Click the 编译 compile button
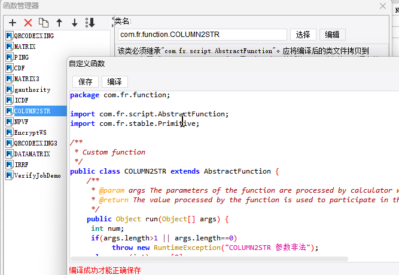The image size is (399, 275). [x=114, y=82]
